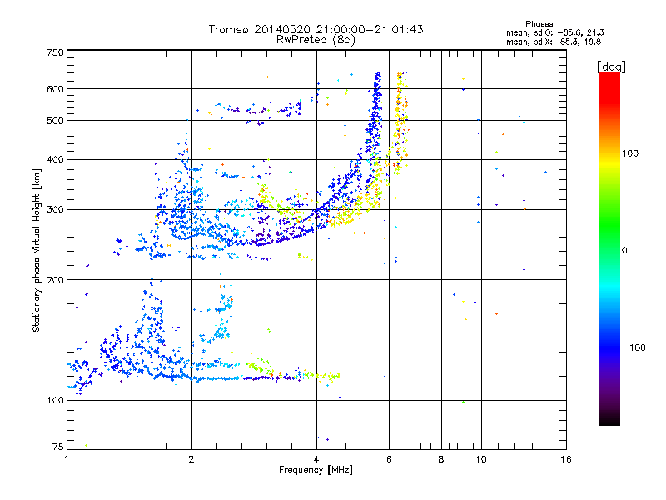Click the "750" height axis label
This screenshot has height=500, width=666.
tap(55, 52)
